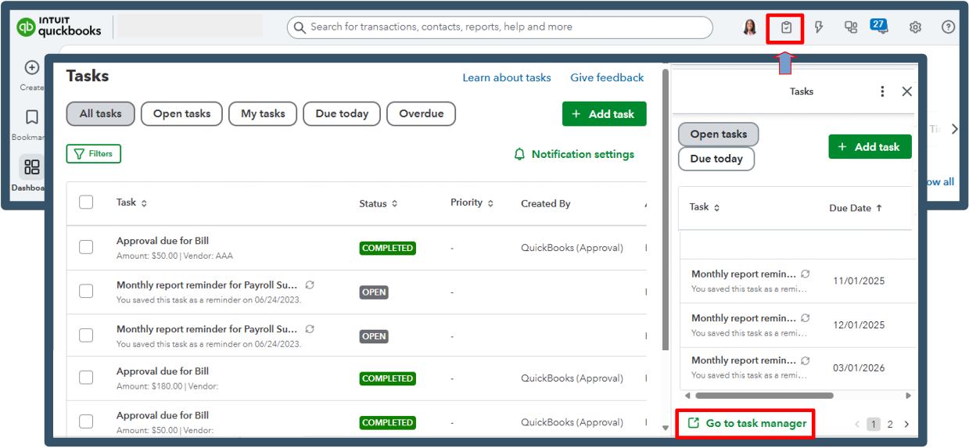The image size is (969, 448).
Task: Click the Created By column header
Action: [x=545, y=203]
